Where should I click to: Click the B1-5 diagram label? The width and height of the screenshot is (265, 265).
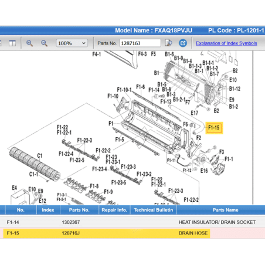162,84
